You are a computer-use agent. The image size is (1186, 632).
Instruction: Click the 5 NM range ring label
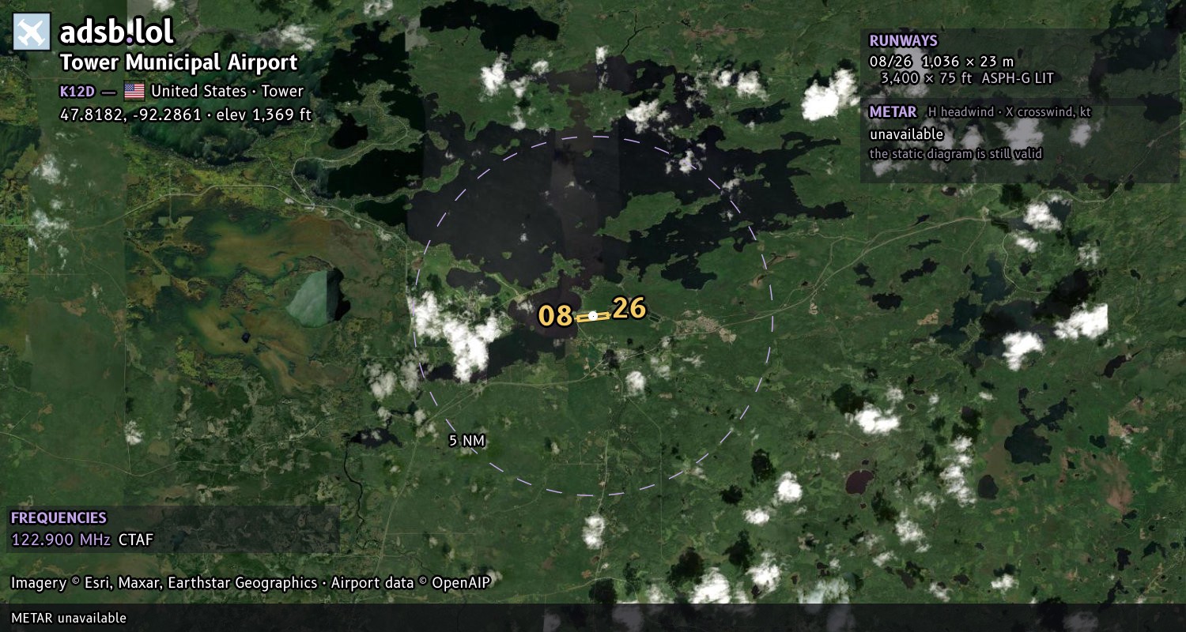466,441
